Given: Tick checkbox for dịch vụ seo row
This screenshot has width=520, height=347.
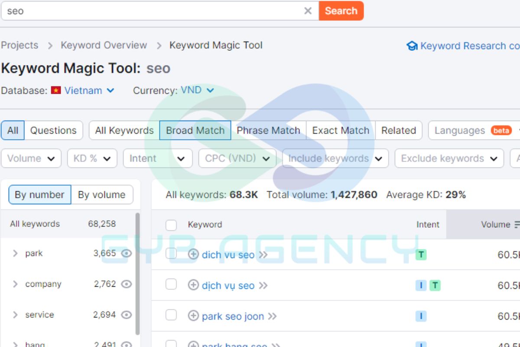Looking at the screenshot, I should click(171, 285).
